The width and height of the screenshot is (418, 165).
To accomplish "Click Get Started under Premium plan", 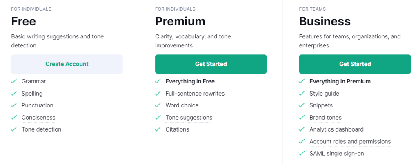I will (211, 64).
